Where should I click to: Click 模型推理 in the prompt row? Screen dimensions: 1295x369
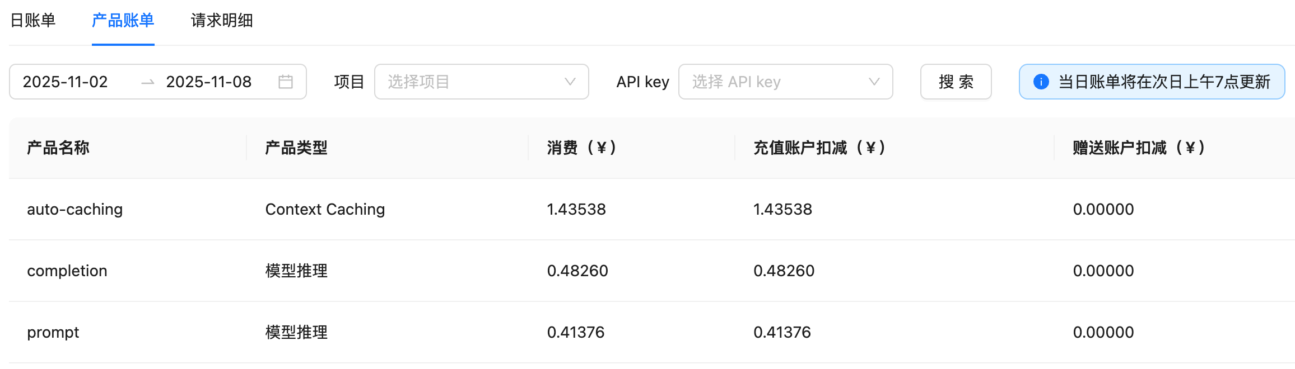296,332
